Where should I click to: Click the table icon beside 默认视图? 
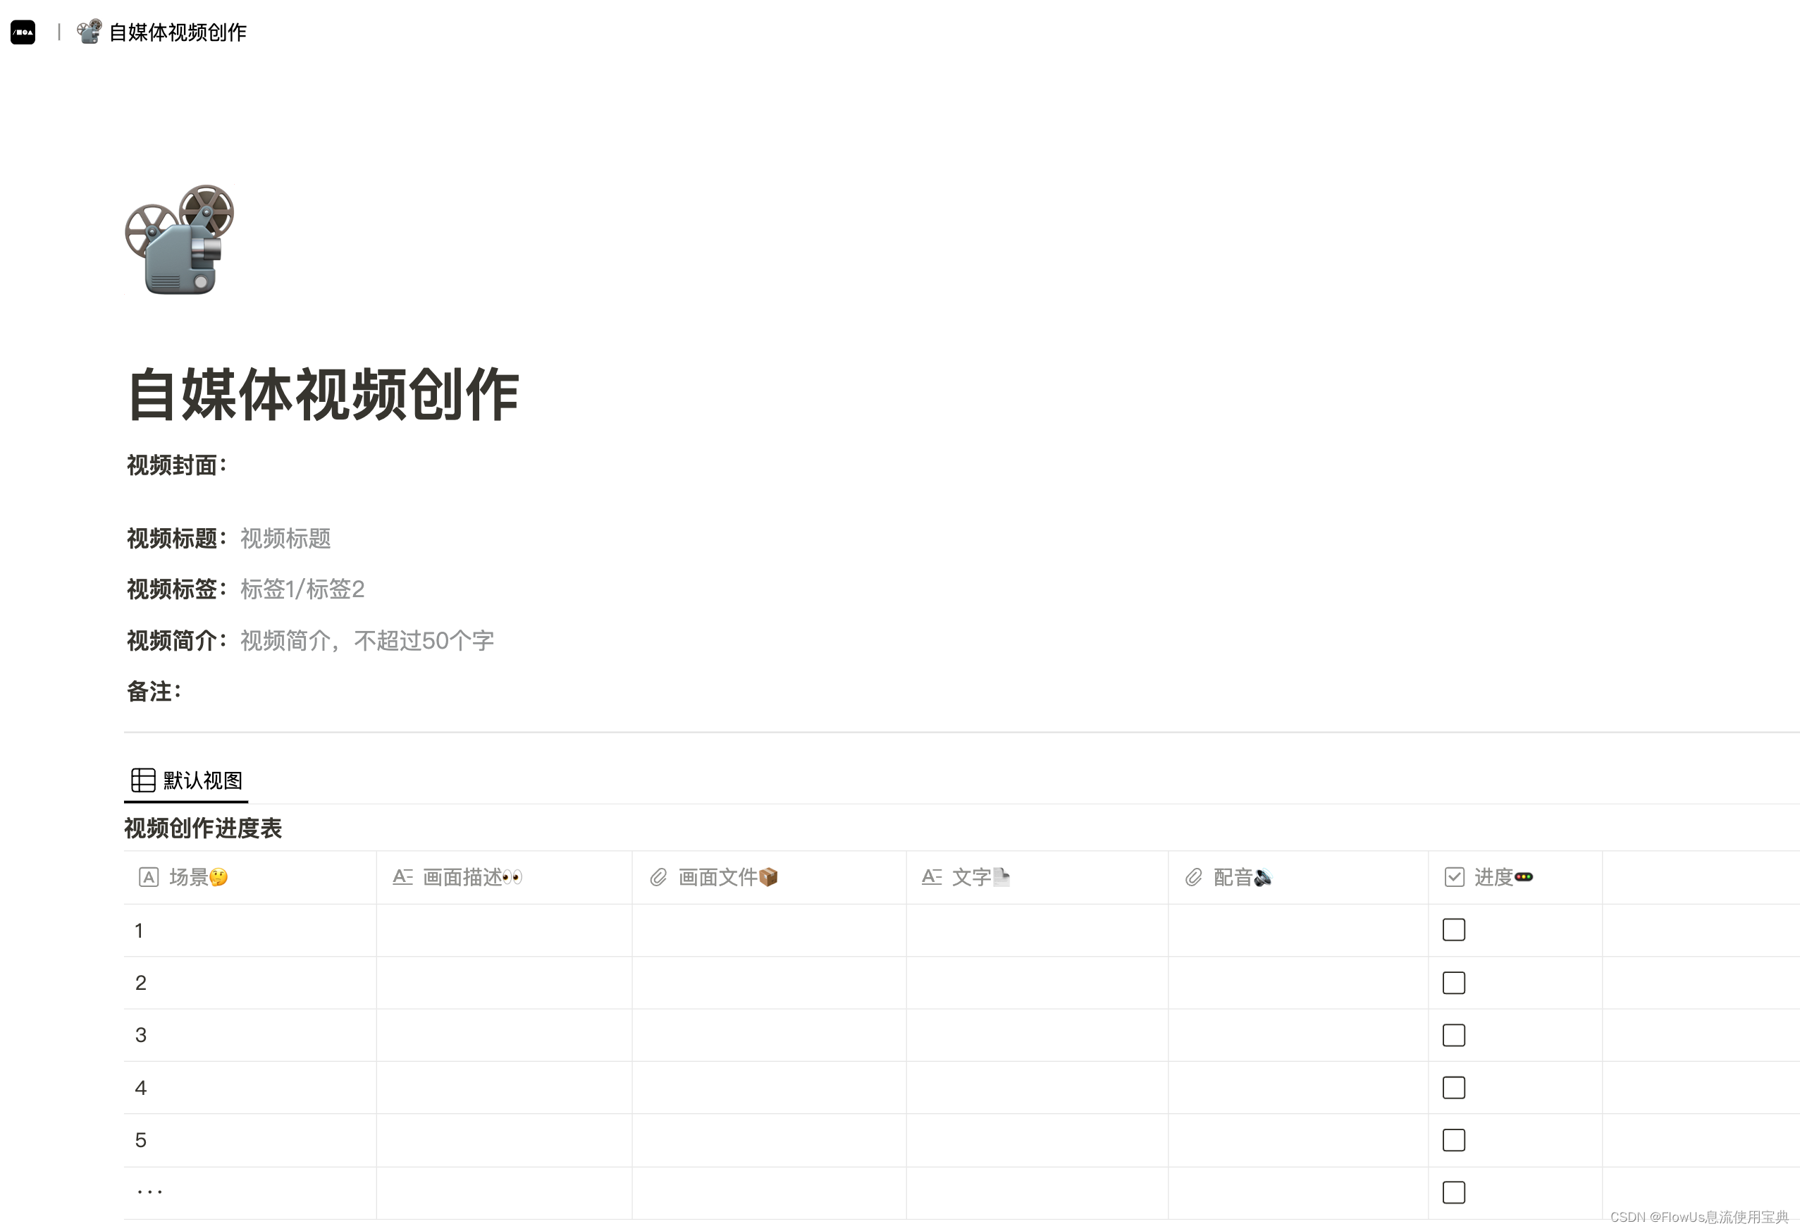(143, 780)
